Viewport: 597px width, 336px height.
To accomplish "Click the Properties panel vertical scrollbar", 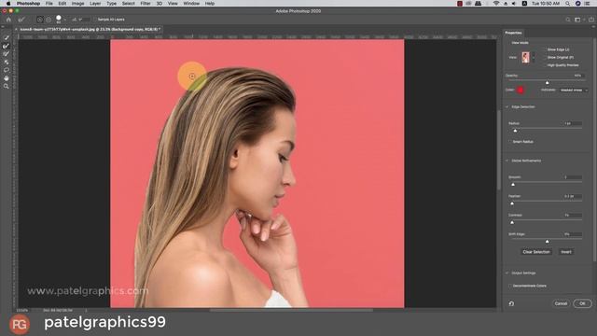I will click(595, 148).
